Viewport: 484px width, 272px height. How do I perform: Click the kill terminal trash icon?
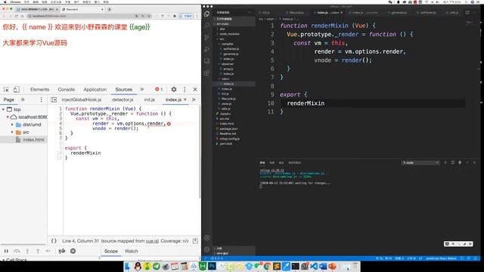pyautogui.click(x=460, y=162)
